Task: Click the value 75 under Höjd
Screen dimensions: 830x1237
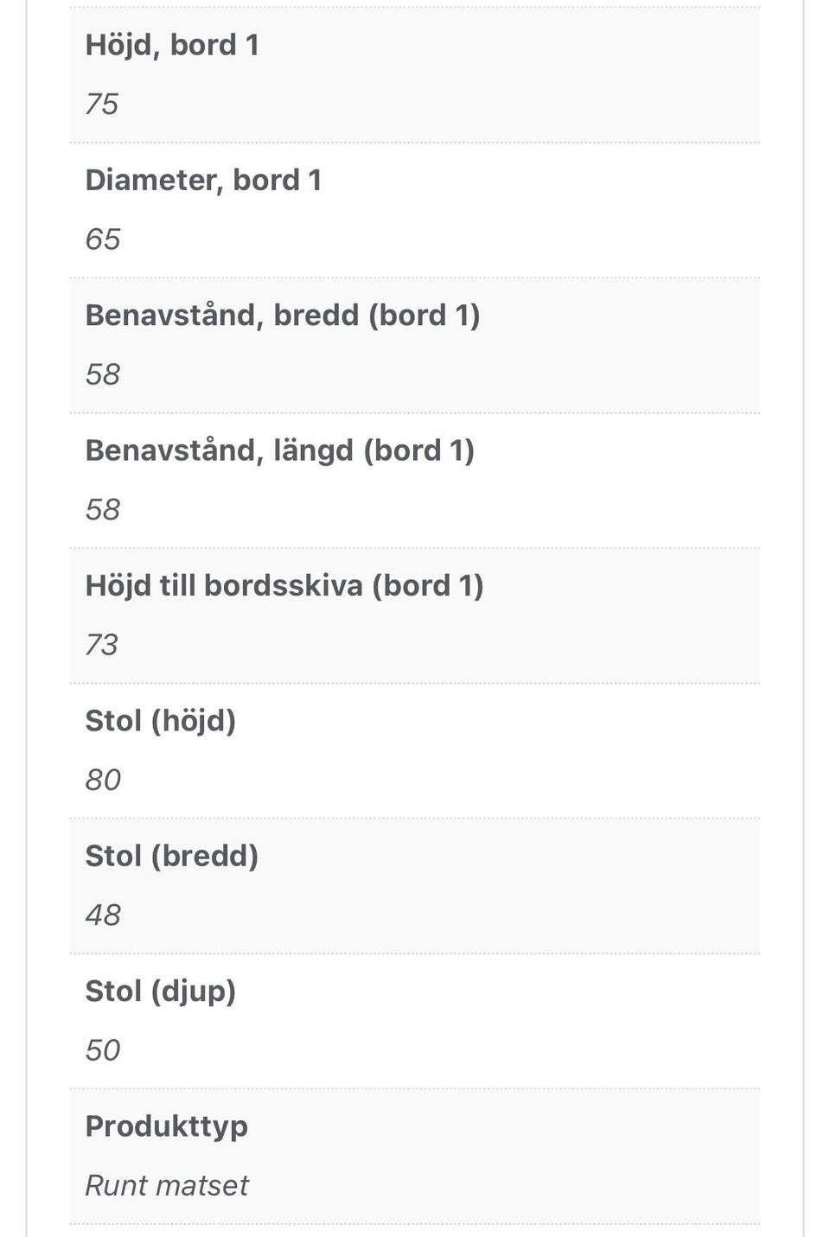Action: click(101, 105)
